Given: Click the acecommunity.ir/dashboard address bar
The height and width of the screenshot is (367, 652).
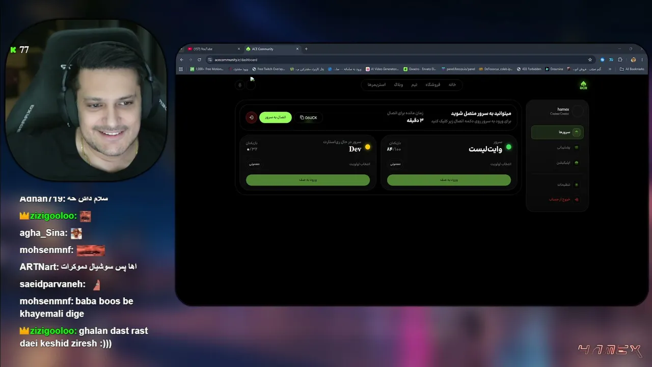Looking at the screenshot, I should (x=400, y=60).
